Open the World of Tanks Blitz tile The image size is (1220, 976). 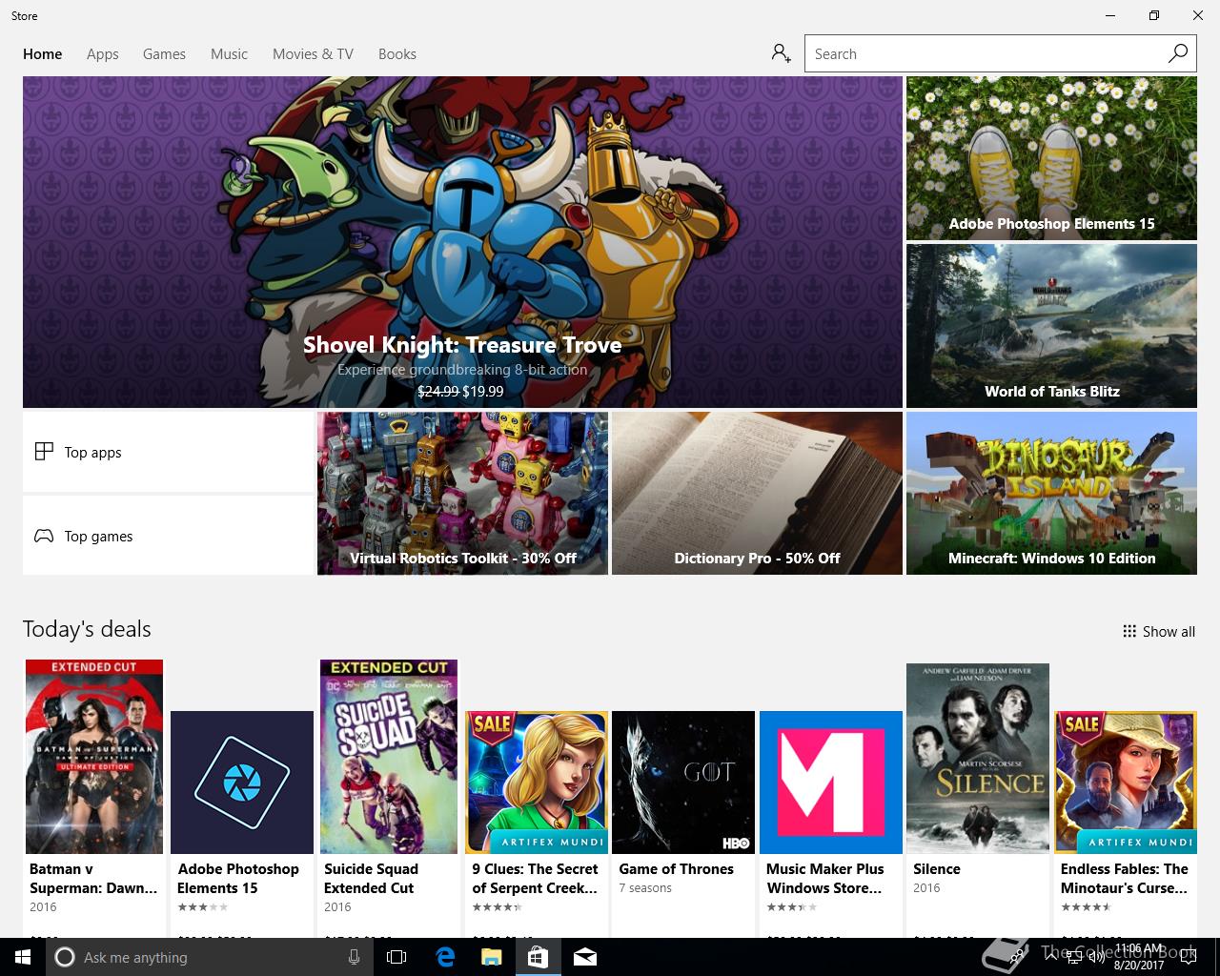tap(1051, 326)
